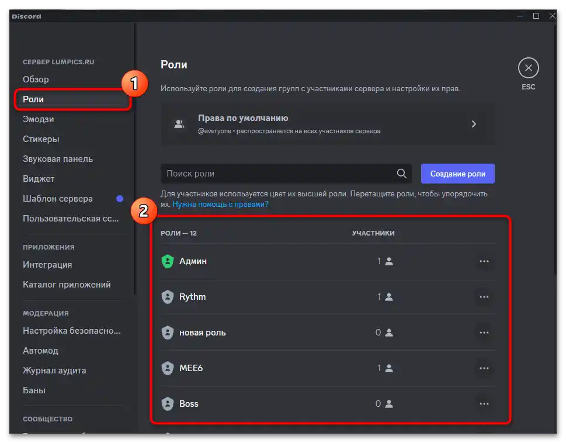
Task: Go to the Стикеры section
Action: (41, 139)
